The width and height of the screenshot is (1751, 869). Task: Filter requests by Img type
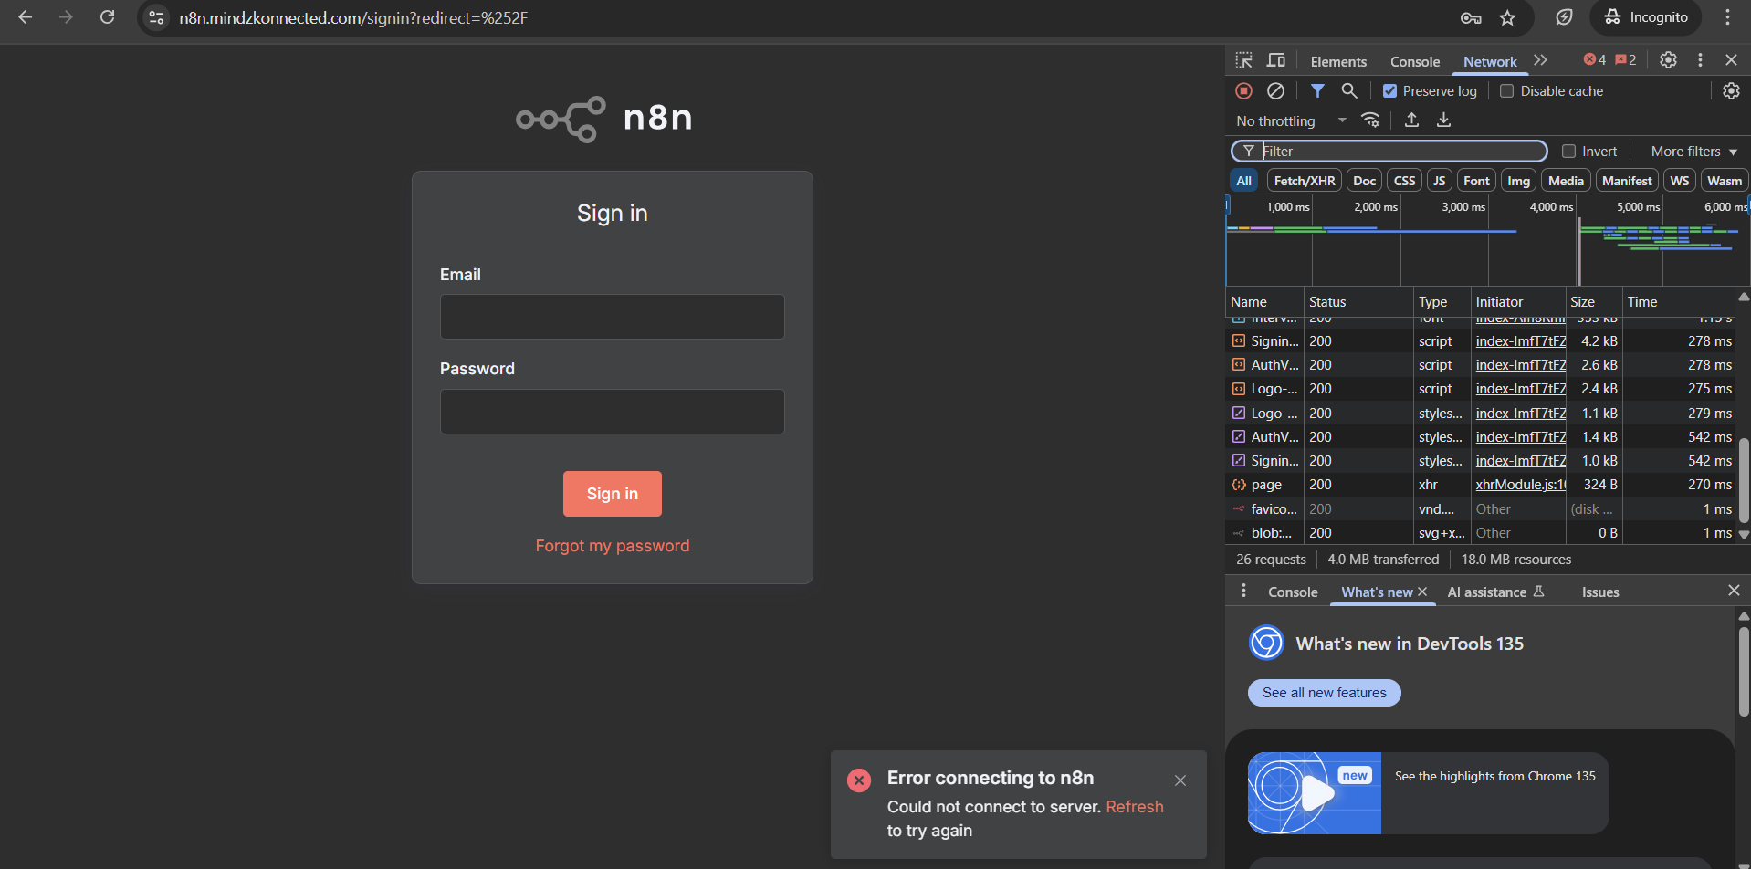click(1518, 181)
